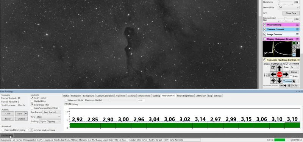303x142 pixels.
Task: Expand the Thermal Controls panel
Action: (x=265, y=30)
